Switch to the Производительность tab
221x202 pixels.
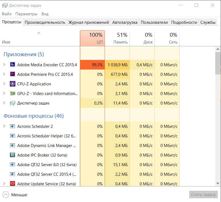pyautogui.click(x=45, y=22)
